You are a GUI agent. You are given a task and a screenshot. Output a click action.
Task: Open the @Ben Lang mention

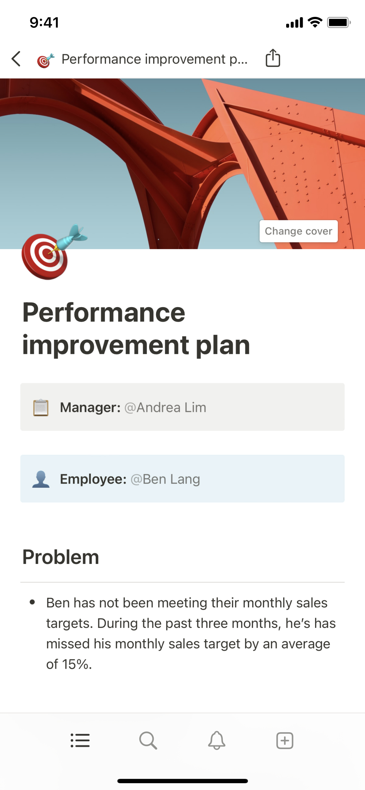coord(165,479)
